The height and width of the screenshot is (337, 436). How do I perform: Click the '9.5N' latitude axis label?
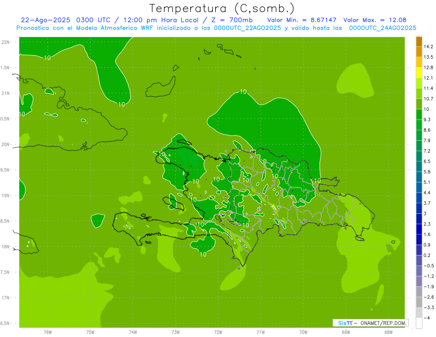[x=5, y=170]
